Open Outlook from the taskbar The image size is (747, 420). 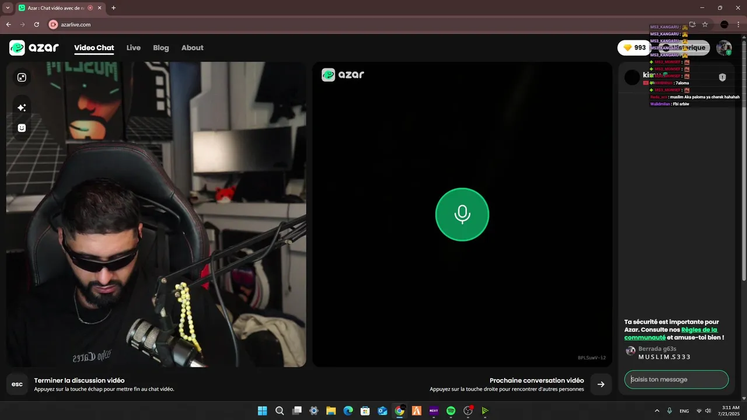tap(382, 411)
